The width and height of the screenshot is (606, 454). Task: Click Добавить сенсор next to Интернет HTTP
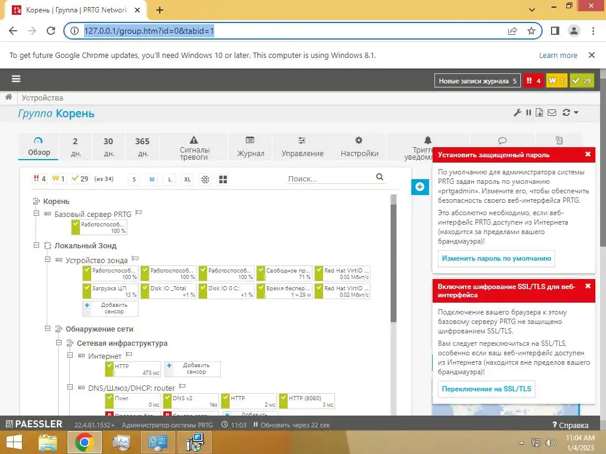192,369
